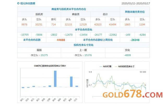Click the 未平仓合约总数 label
The image size is (167, 104).
pyautogui.click(x=32, y=40)
